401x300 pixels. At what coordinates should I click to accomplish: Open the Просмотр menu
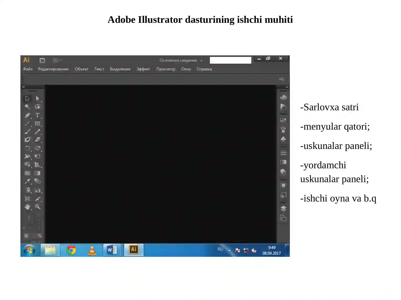pyautogui.click(x=166, y=69)
